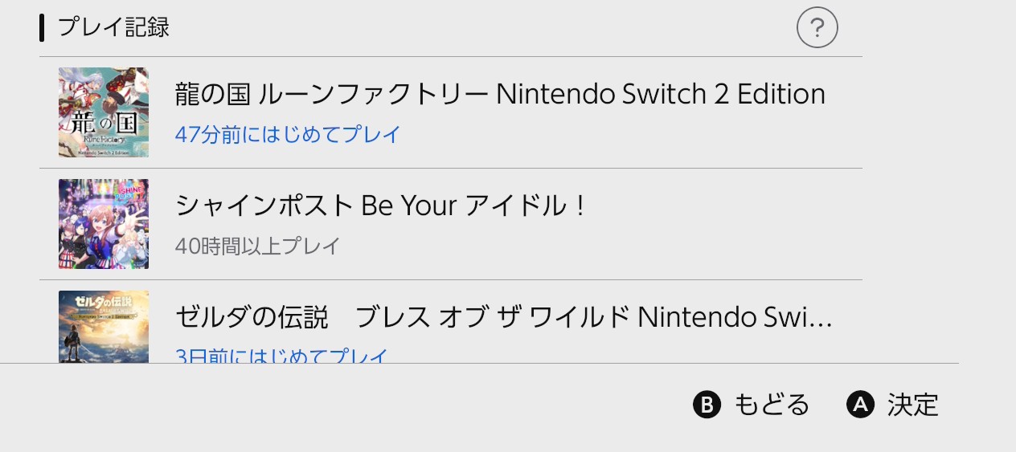The image size is (1016, 452).
Task: Click the A button icon
Action: point(860,405)
